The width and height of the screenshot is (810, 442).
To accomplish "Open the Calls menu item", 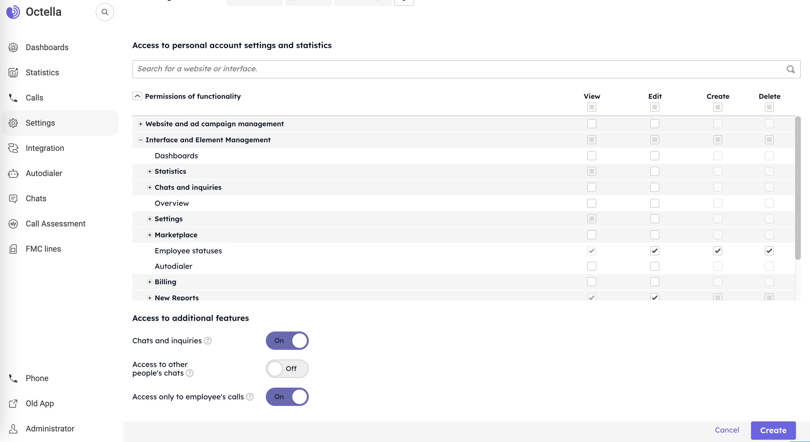I will click(34, 98).
